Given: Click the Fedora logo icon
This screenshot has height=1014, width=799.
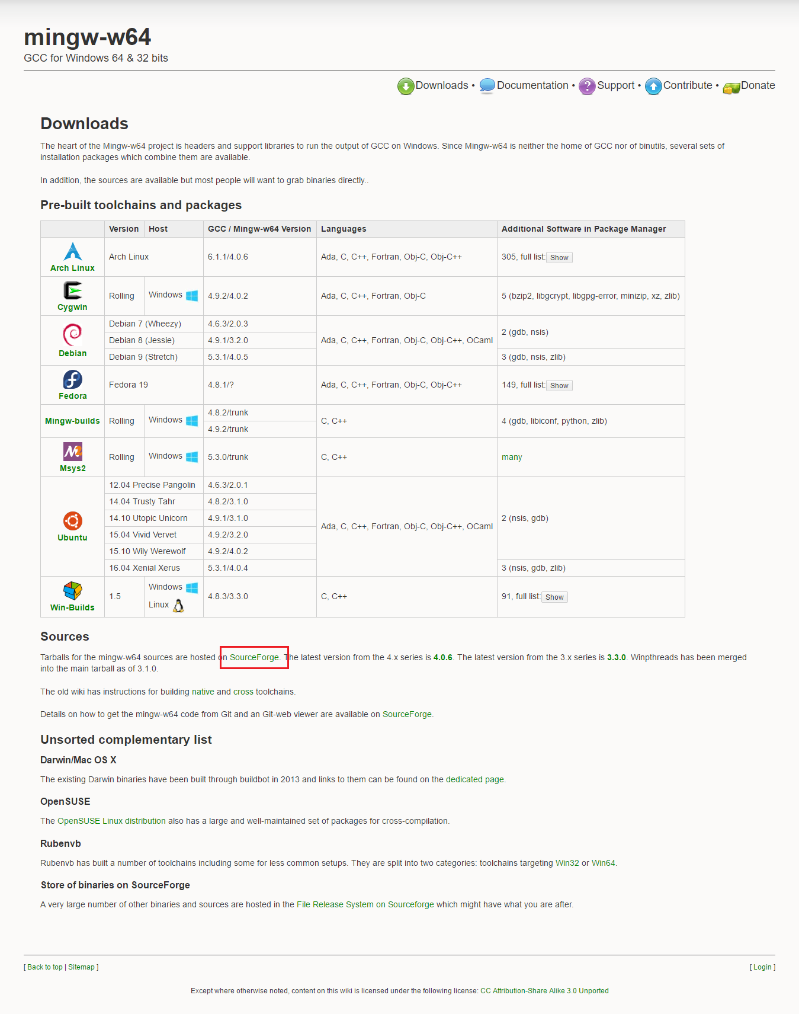Looking at the screenshot, I should [73, 379].
